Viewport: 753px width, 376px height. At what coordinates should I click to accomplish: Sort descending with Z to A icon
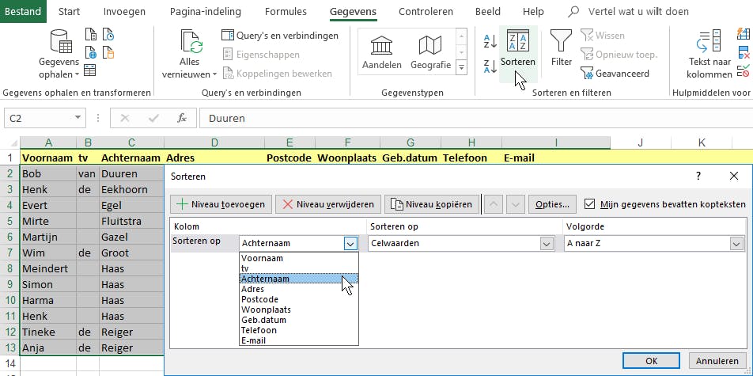tap(490, 66)
